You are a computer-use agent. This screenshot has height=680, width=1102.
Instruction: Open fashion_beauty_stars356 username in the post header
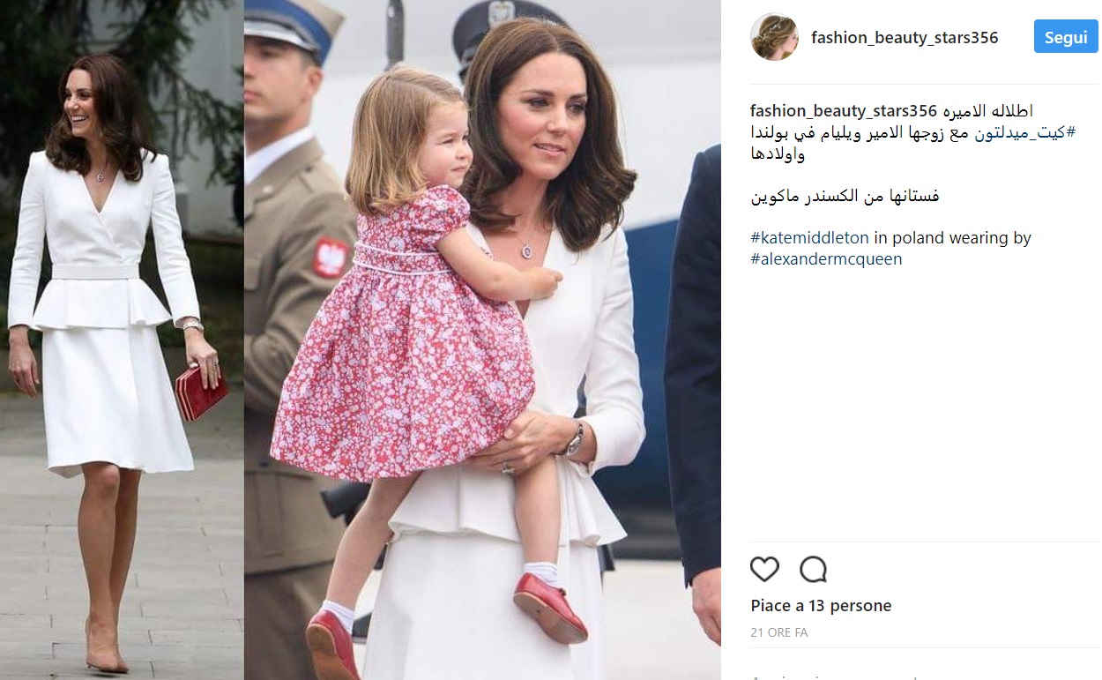click(x=905, y=37)
